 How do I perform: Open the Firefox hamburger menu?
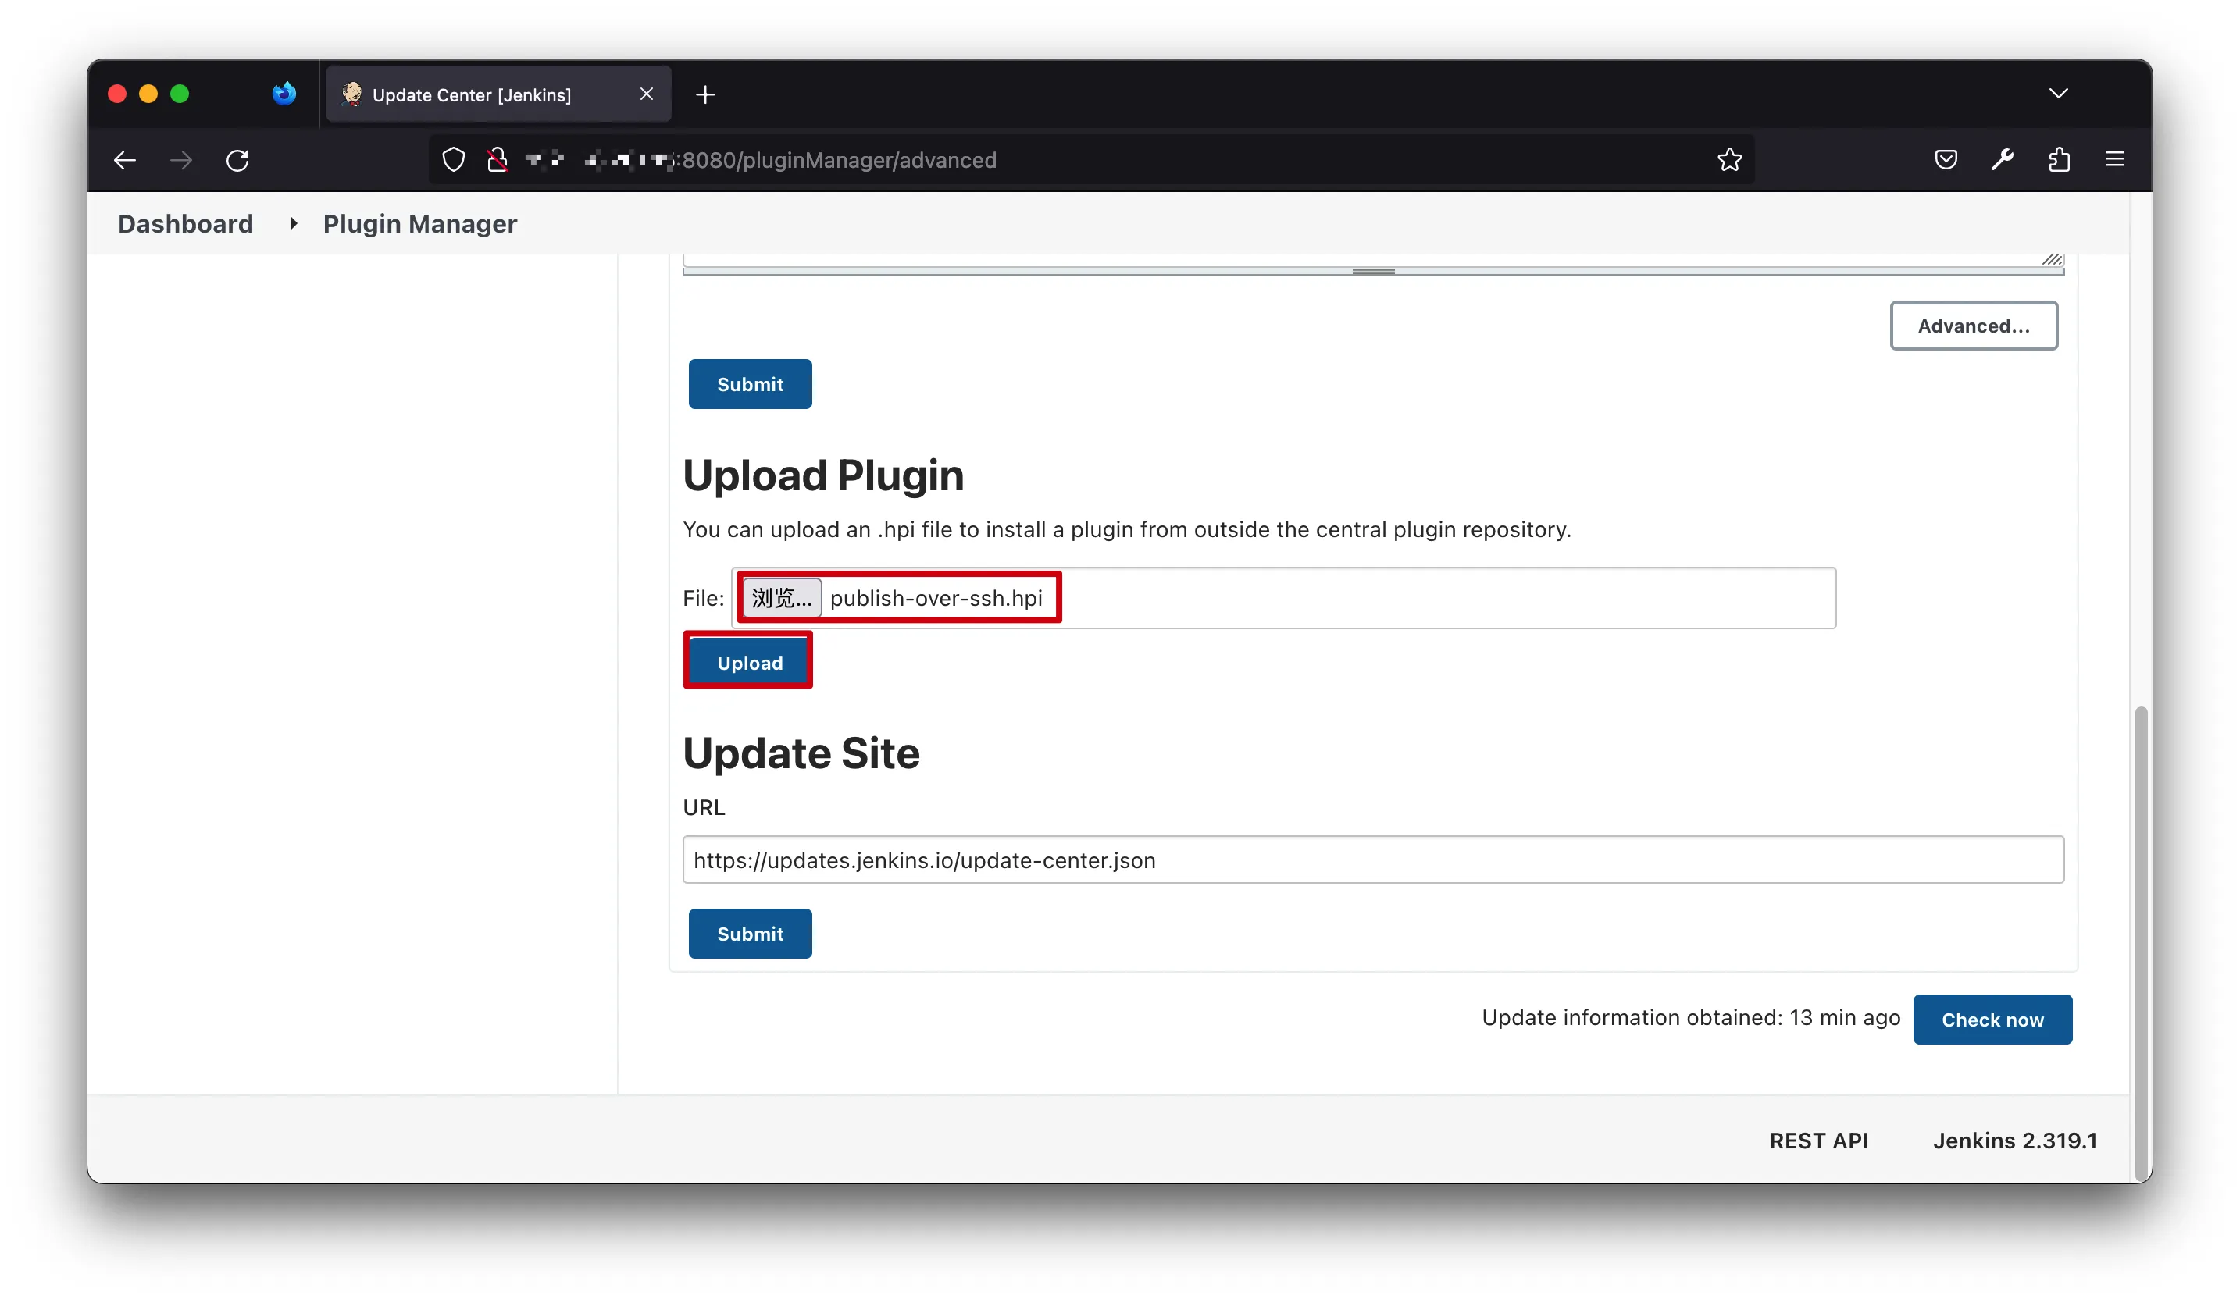pos(2115,160)
